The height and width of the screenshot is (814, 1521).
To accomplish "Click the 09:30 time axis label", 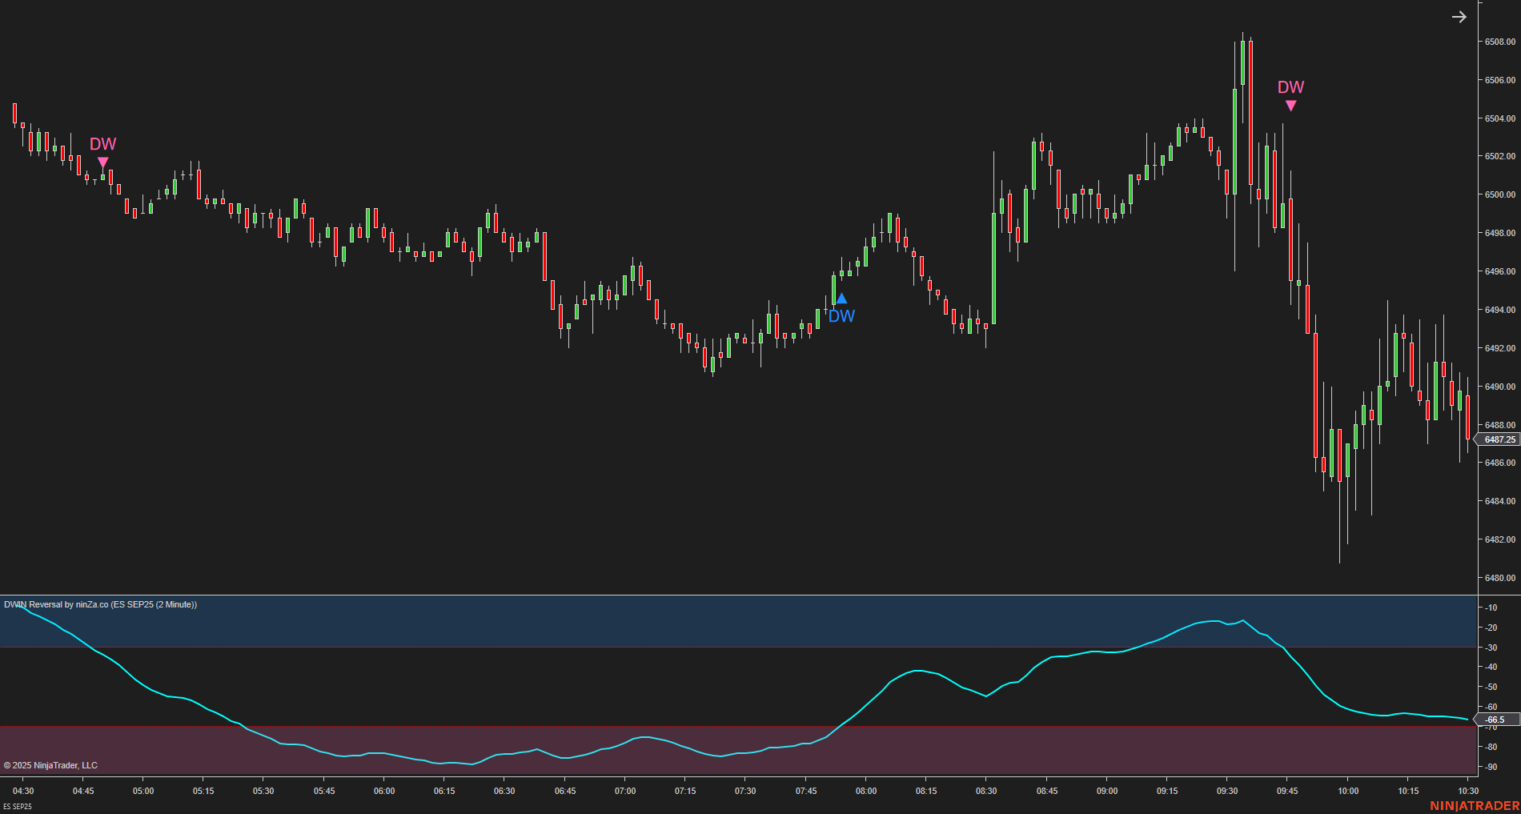I will pyautogui.click(x=1228, y=791).
